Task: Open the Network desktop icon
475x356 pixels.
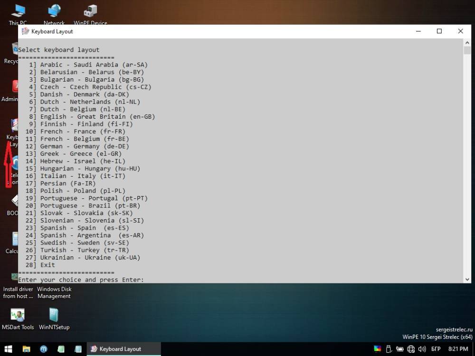Action: point(54,14)
